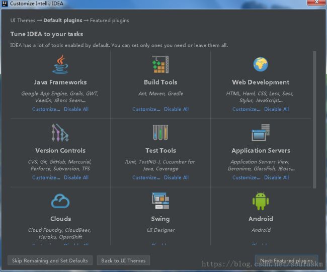
Task: Click the Web Development globe icon
Action: [261, 64]
